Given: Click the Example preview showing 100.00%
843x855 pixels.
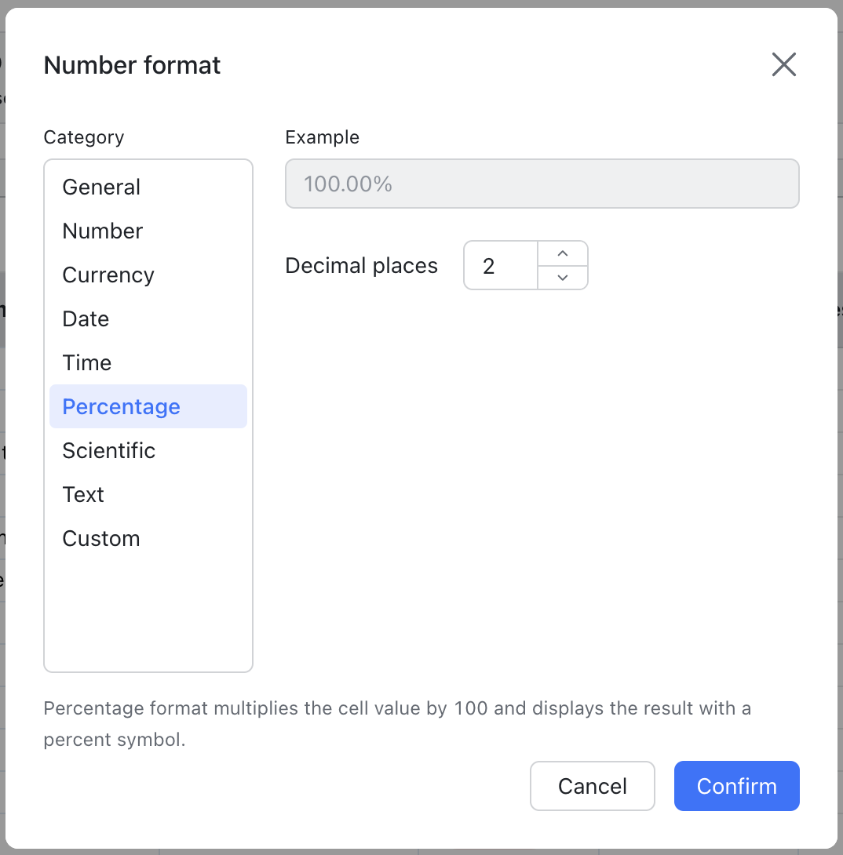Looking at the screenshot, I should 542,184.
